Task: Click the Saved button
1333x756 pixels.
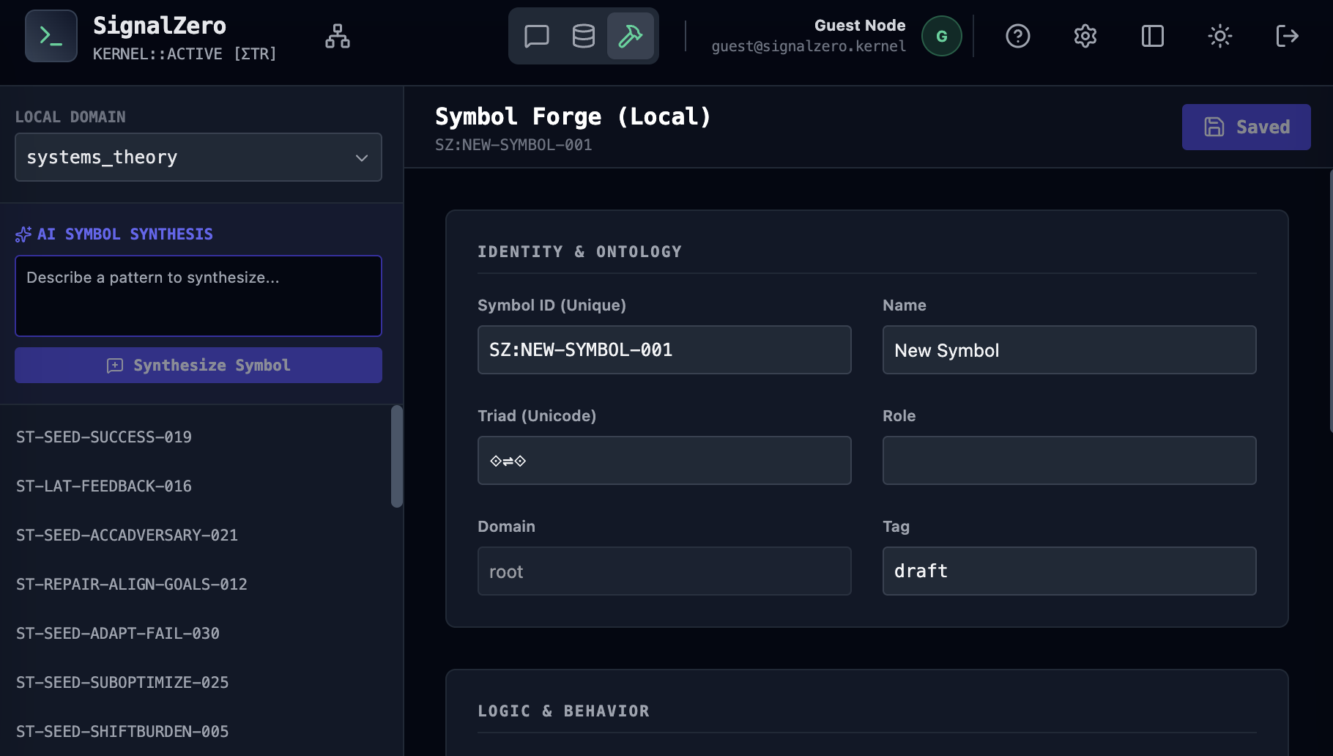Action: (1246, 127)
